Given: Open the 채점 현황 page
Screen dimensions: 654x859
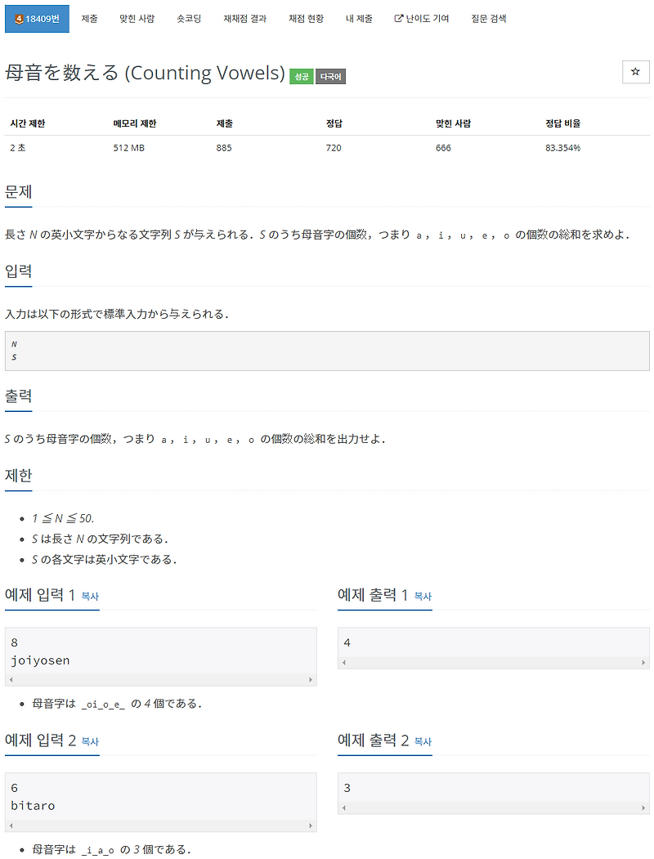Looking at the screenshot, I should (x=304, y=18).
